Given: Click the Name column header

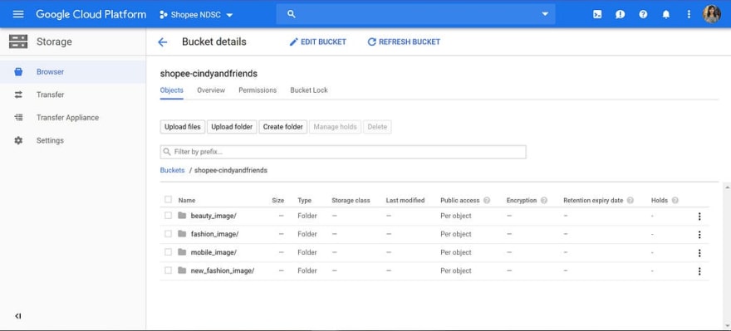Looking at the screenshot, I should pos(186,201).
